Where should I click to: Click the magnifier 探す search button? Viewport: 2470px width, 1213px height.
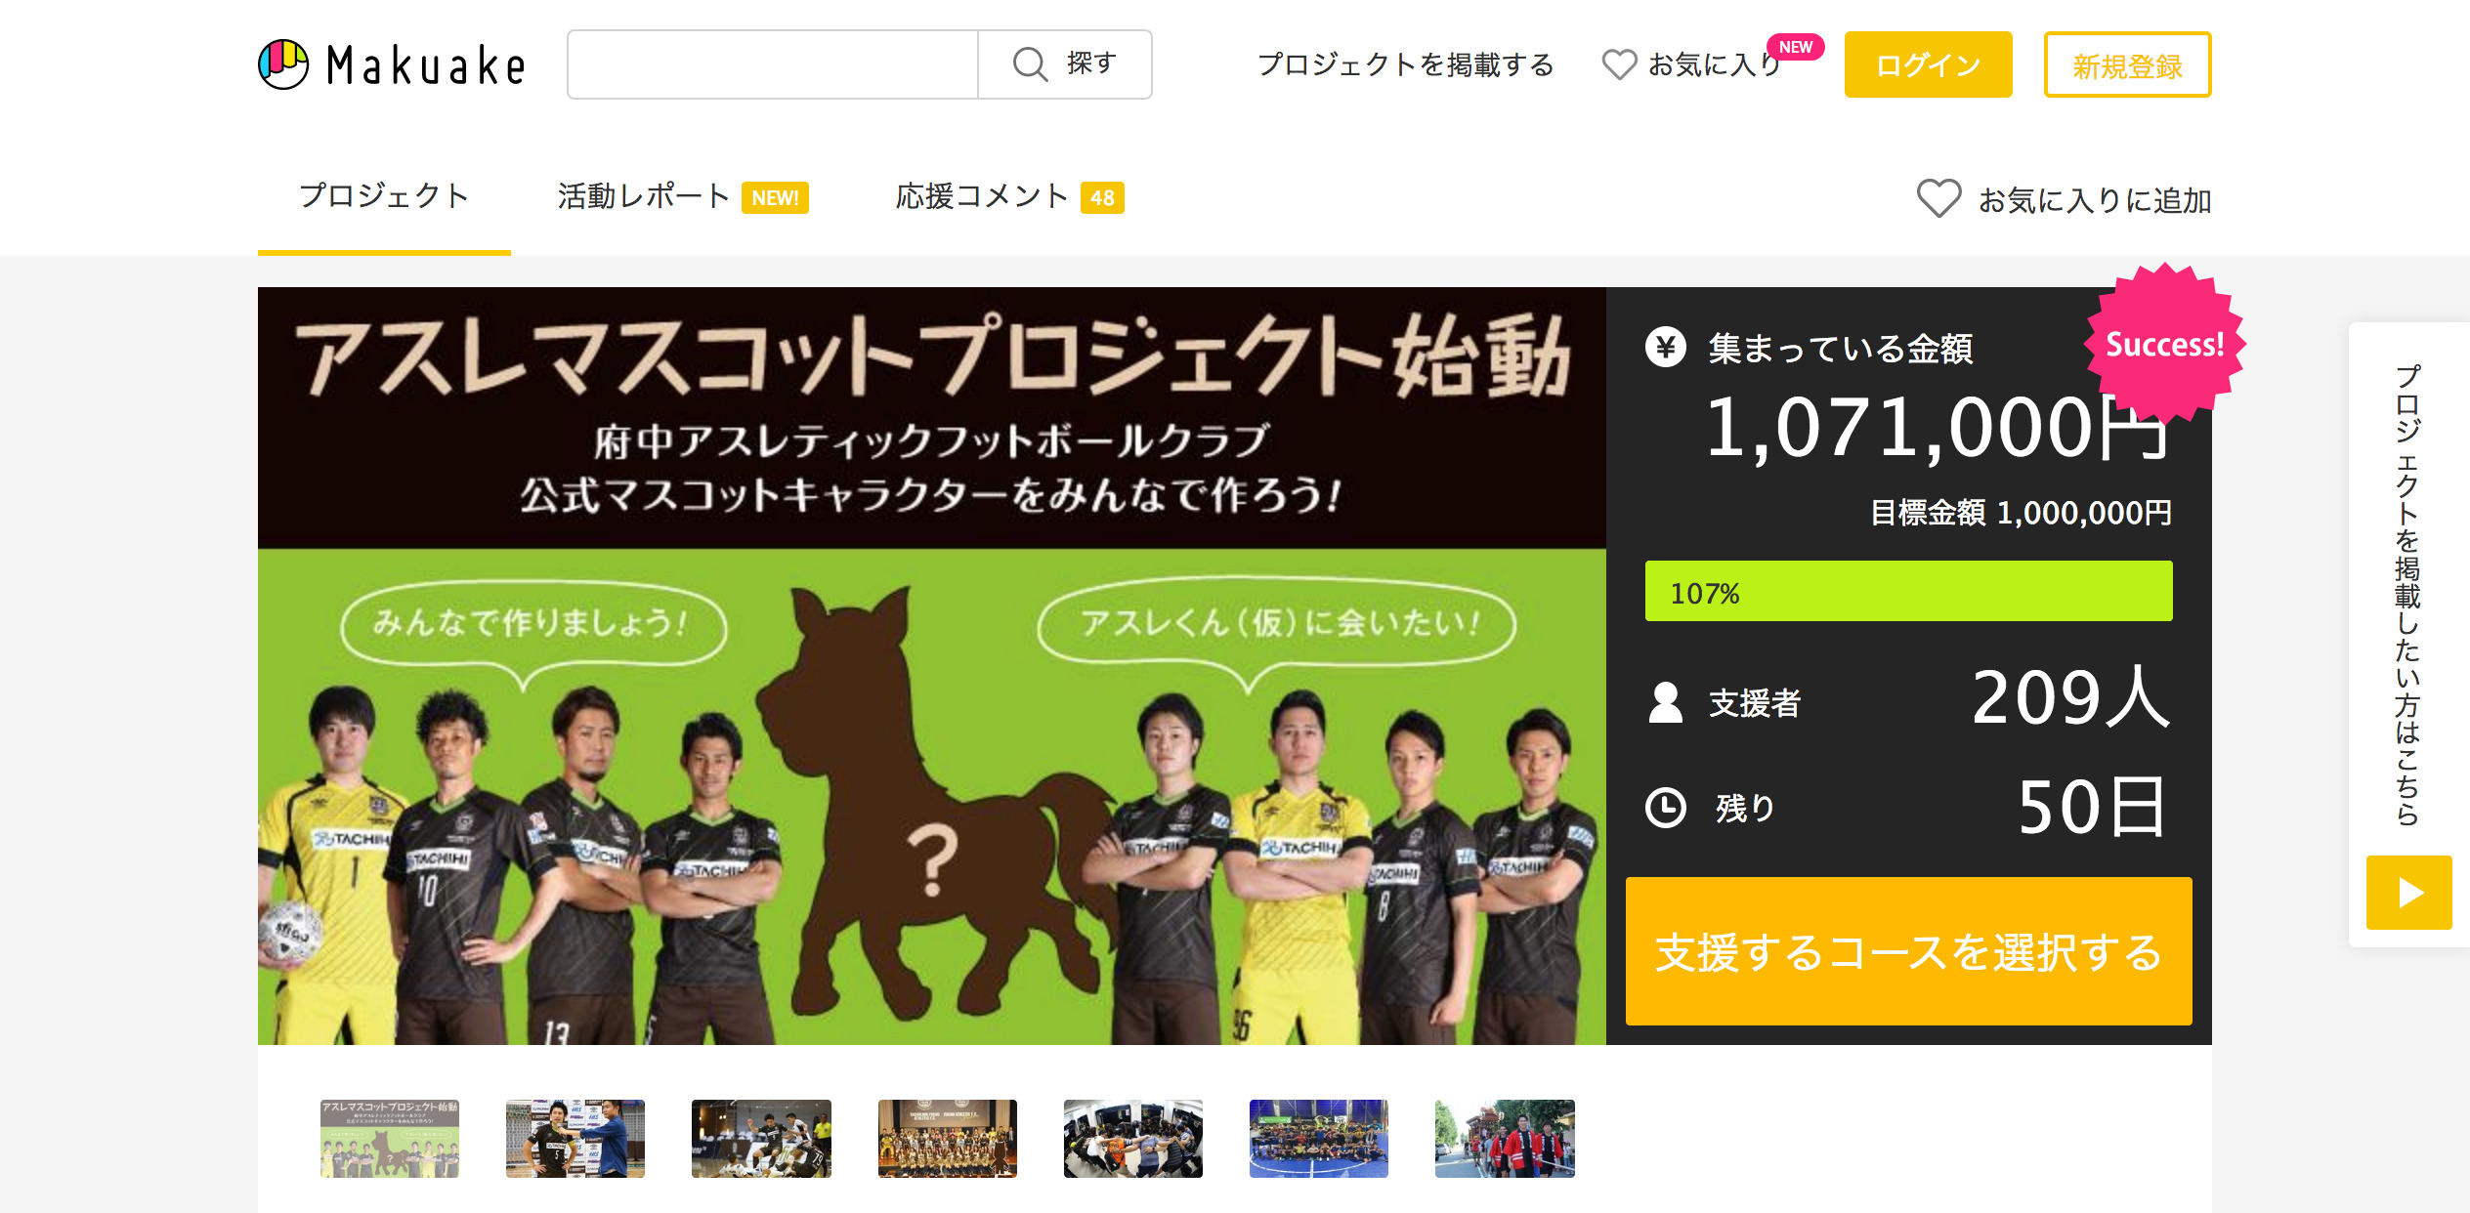pyautogui.click(x=1064, y=64)
